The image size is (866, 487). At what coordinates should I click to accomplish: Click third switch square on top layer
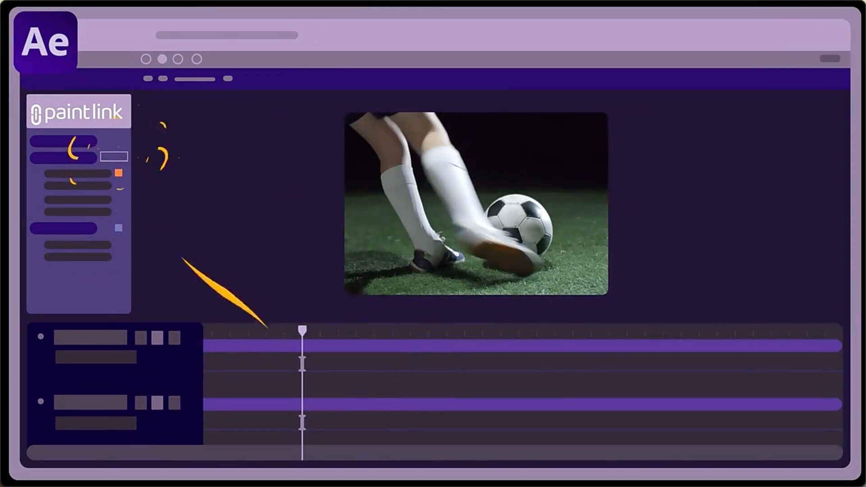[x=174, y=338]
